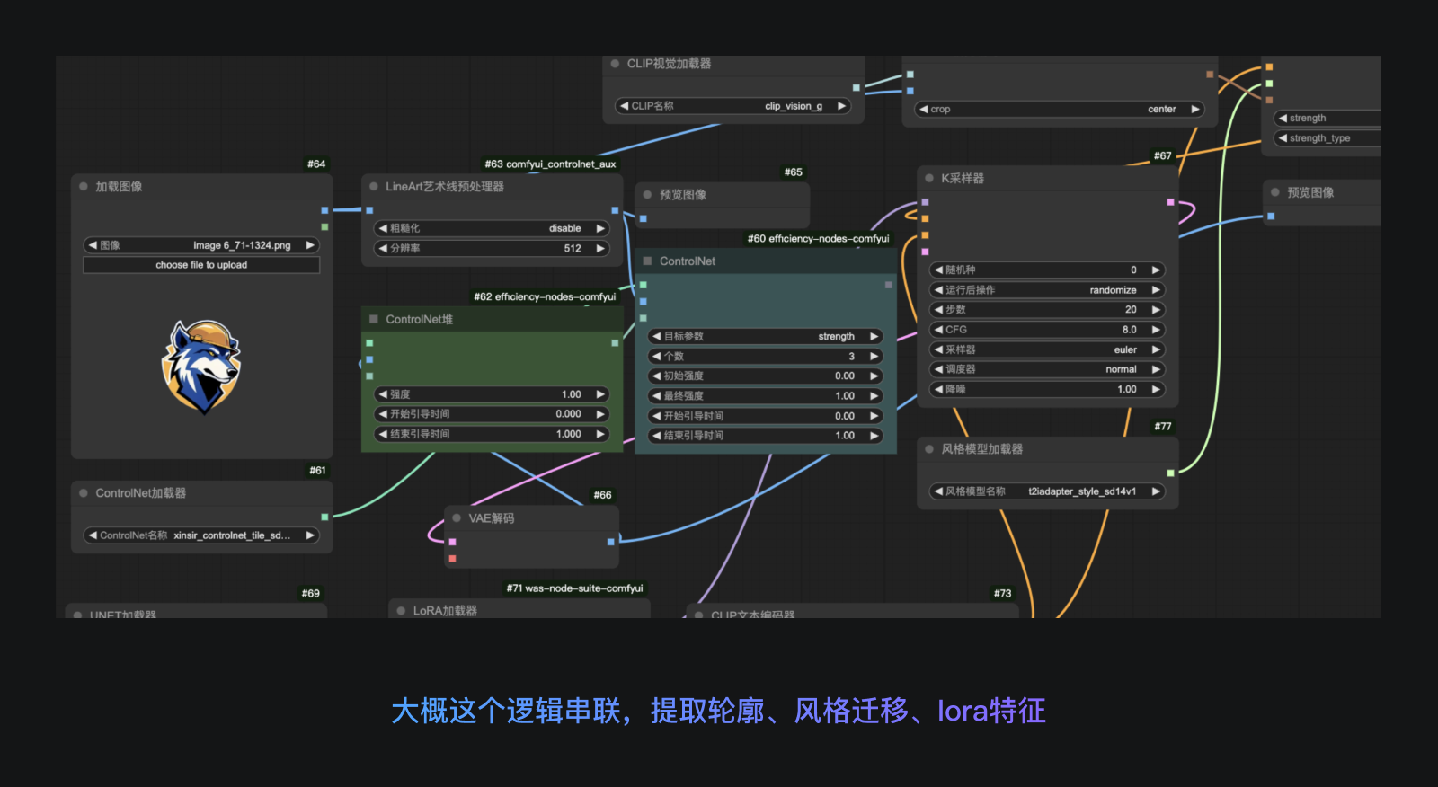
Task: Open 风格模型名称 t2iadapter selector
Action: [x=1047, y=491]
